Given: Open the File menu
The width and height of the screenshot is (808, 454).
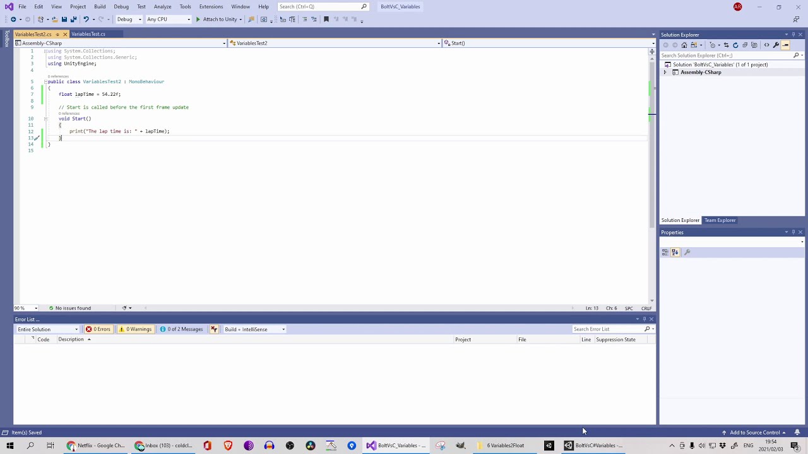Looking at the screenshot, I should (22, 6).
